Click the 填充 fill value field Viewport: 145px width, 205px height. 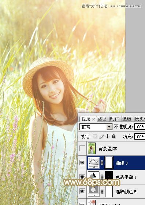140,137
